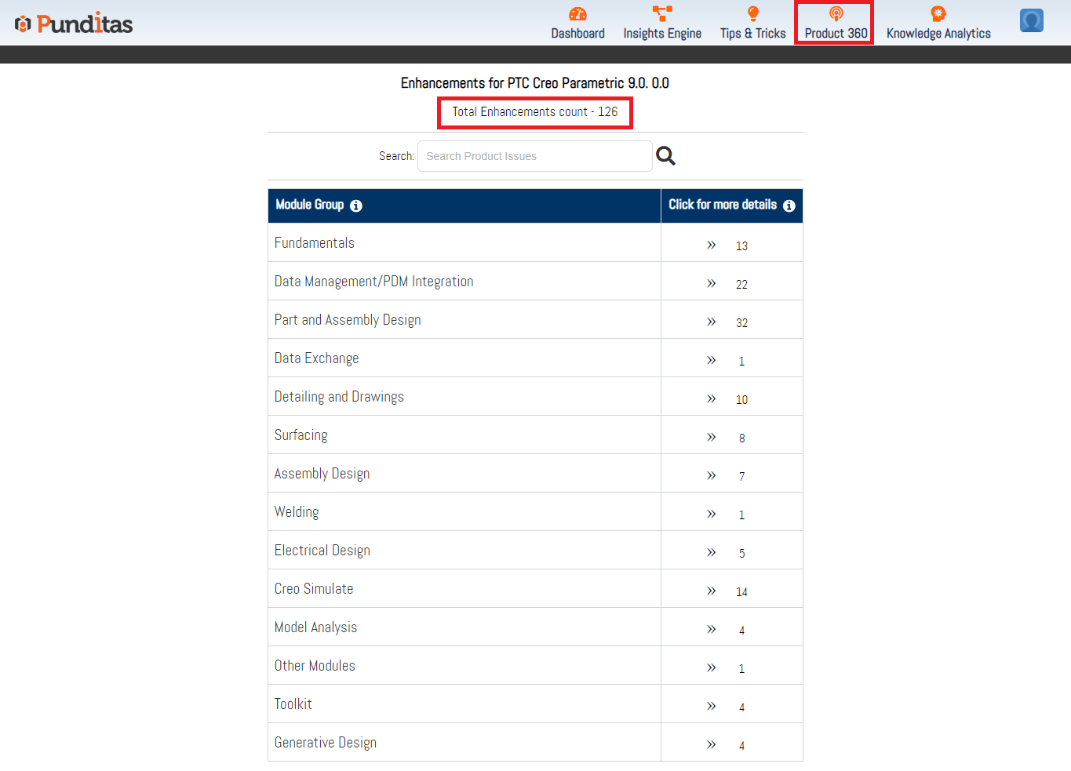
Task: Expand Generative Design details chevron
Action: pyautogui.click(x=711, y=744)
